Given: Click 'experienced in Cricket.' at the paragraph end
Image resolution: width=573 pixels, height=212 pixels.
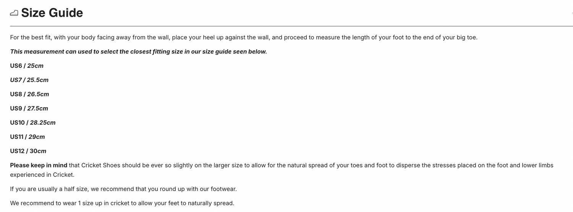Looking at the screenshot, I should click(42, 175).
